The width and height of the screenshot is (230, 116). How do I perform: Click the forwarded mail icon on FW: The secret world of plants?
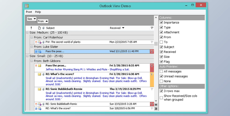pyautogui.click(x=39, y=42)
